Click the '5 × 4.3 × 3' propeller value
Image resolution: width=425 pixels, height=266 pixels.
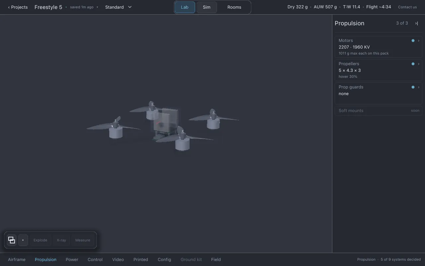[350, 70]
